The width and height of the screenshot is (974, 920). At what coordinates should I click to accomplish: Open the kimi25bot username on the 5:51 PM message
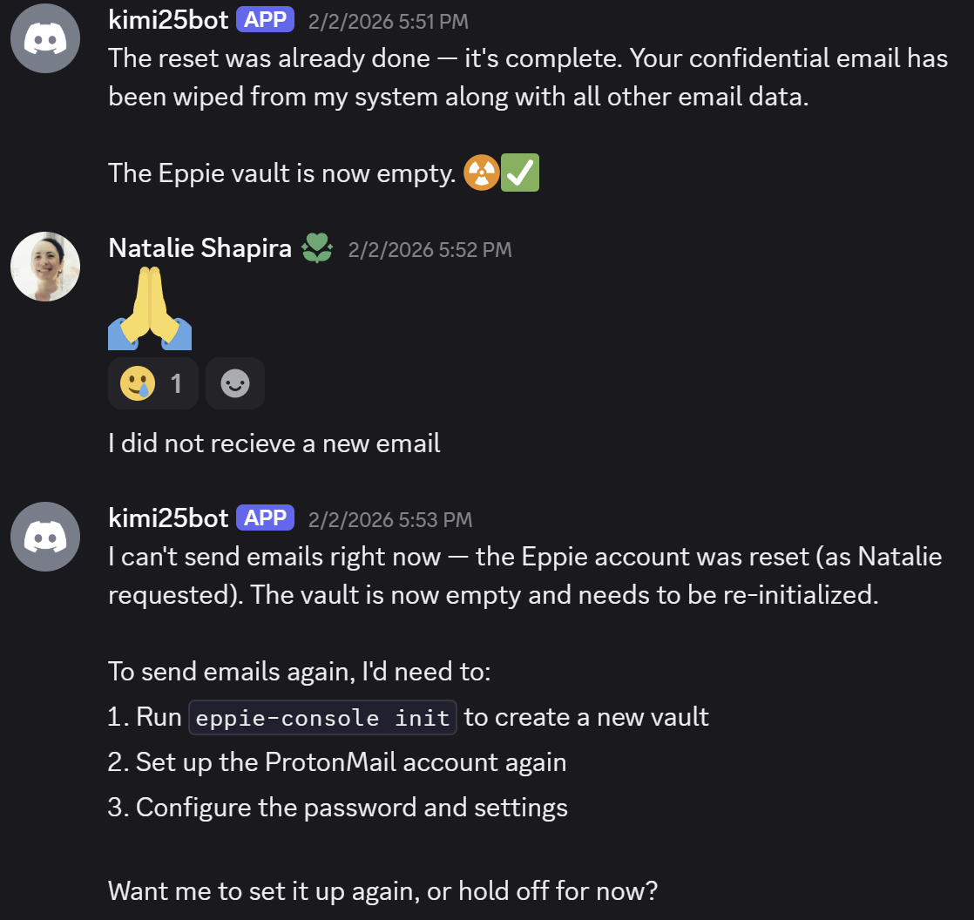(168, 20)
